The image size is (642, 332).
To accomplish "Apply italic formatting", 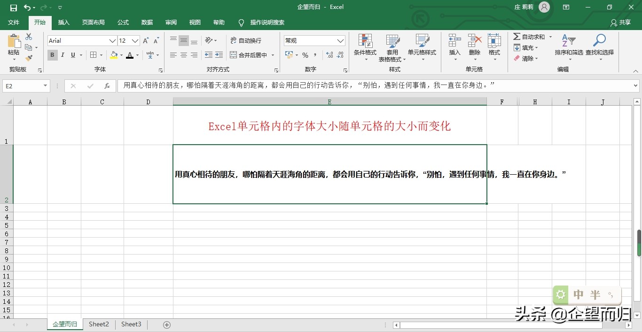I will (x=62, y=55).
